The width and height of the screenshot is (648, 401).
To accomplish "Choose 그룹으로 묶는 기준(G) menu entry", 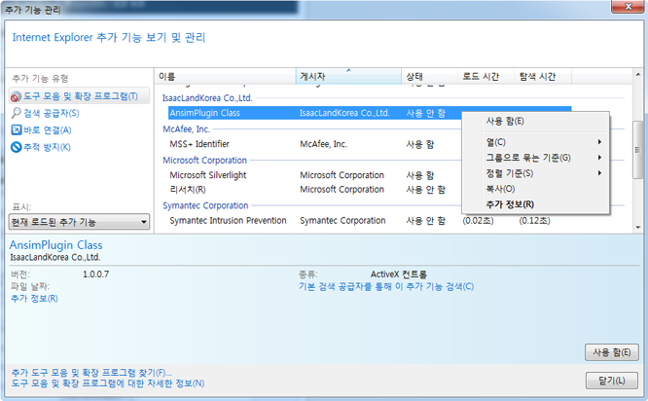I will tap(535, 158).
